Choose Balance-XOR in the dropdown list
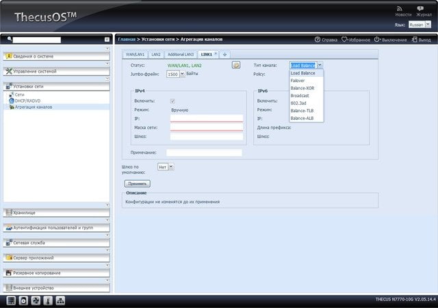 [307, 88]
